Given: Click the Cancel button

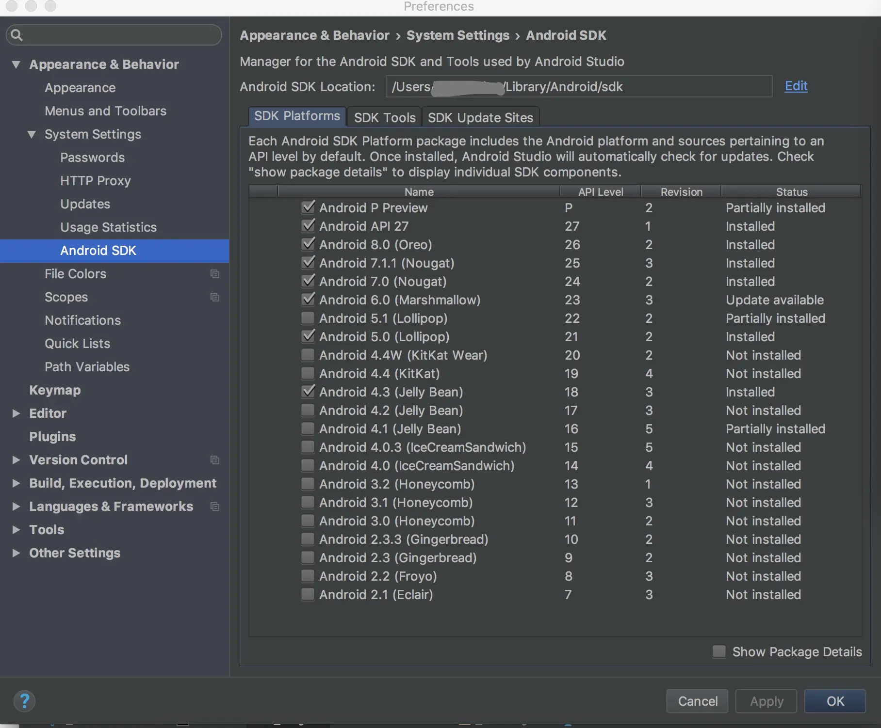Looking at the screenshot, I should tap(698, 701).
